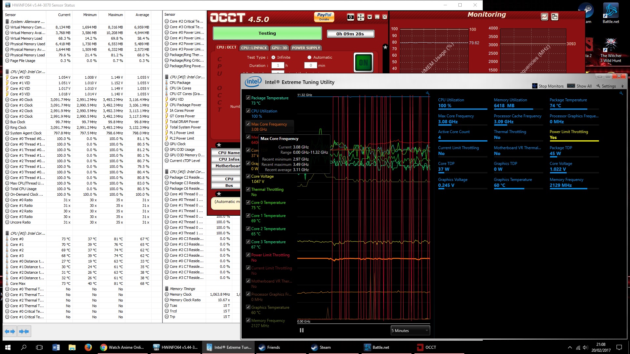Viewport: 630px width, 354px height.
Task: Switch to the Chrome Watch Anime window
Action: coord(122,347)
